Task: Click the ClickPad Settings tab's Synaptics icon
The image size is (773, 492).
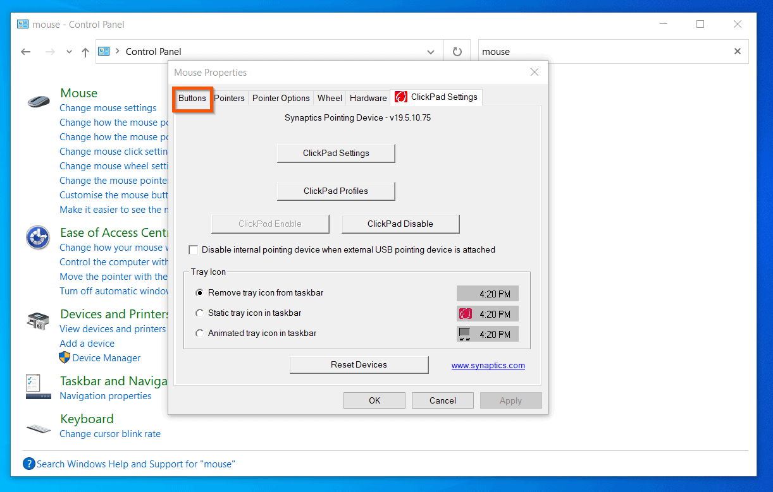Action: coord(400,97)
